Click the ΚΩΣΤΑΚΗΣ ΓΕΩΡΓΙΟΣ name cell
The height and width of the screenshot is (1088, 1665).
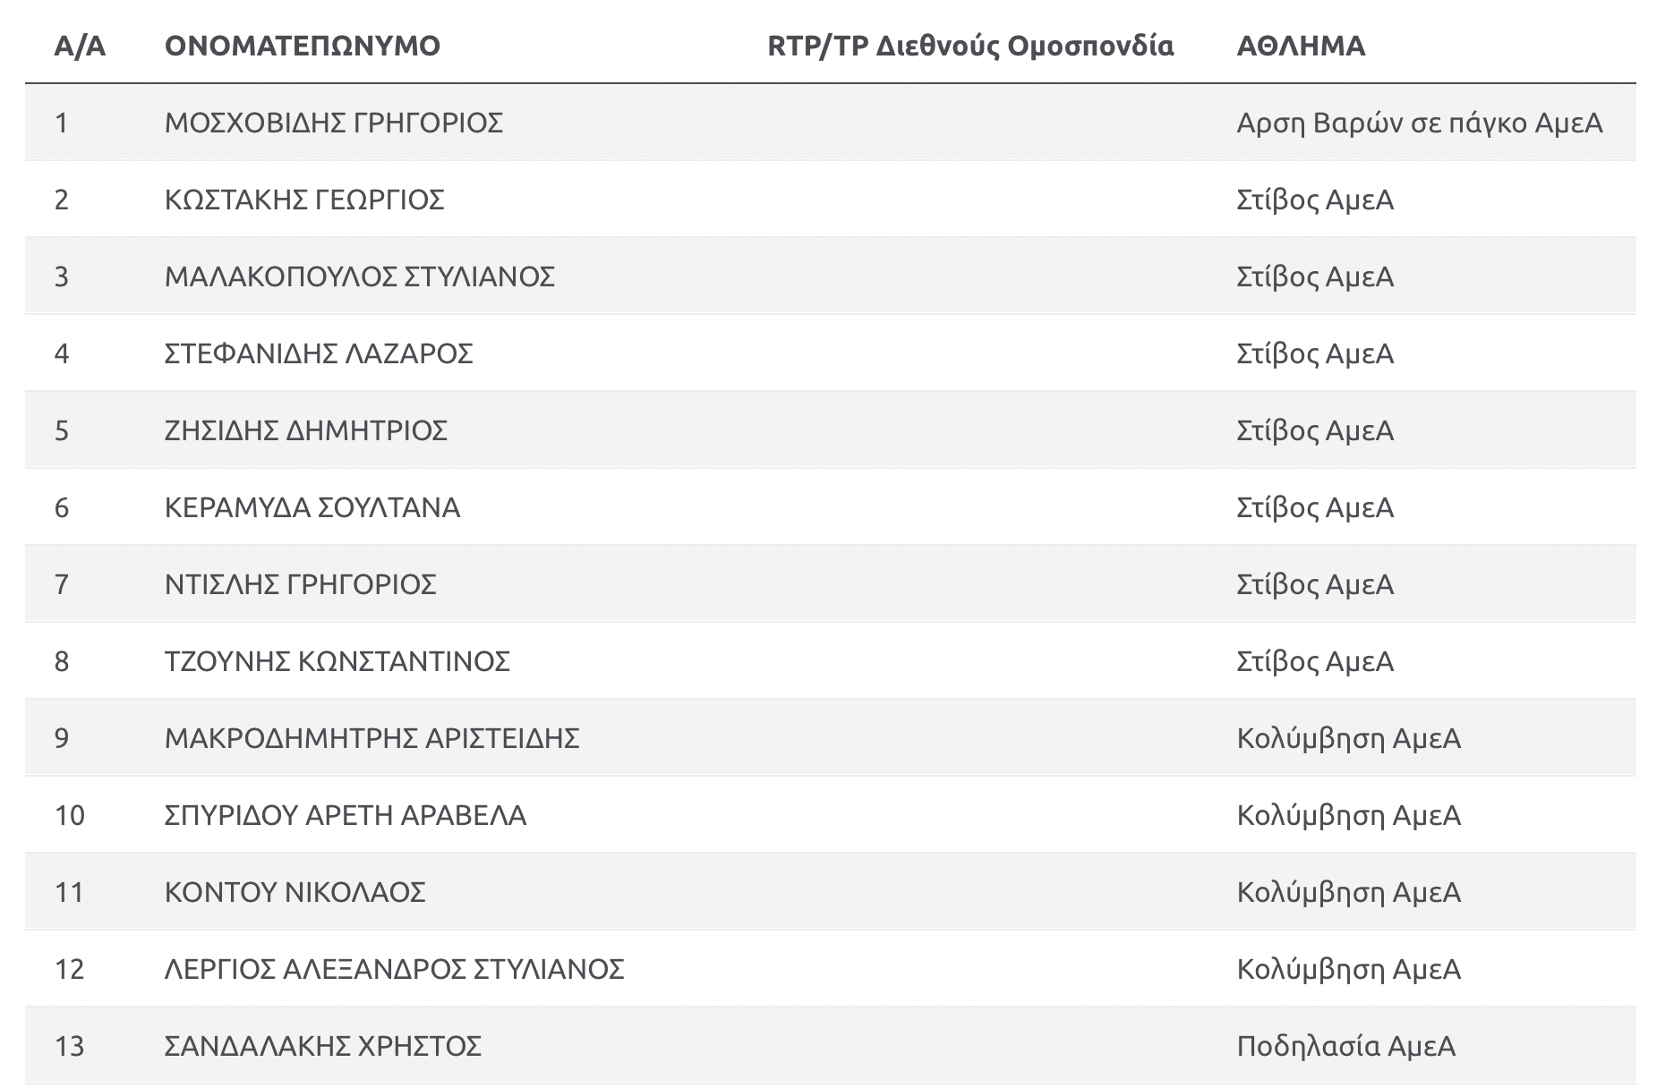304,200
